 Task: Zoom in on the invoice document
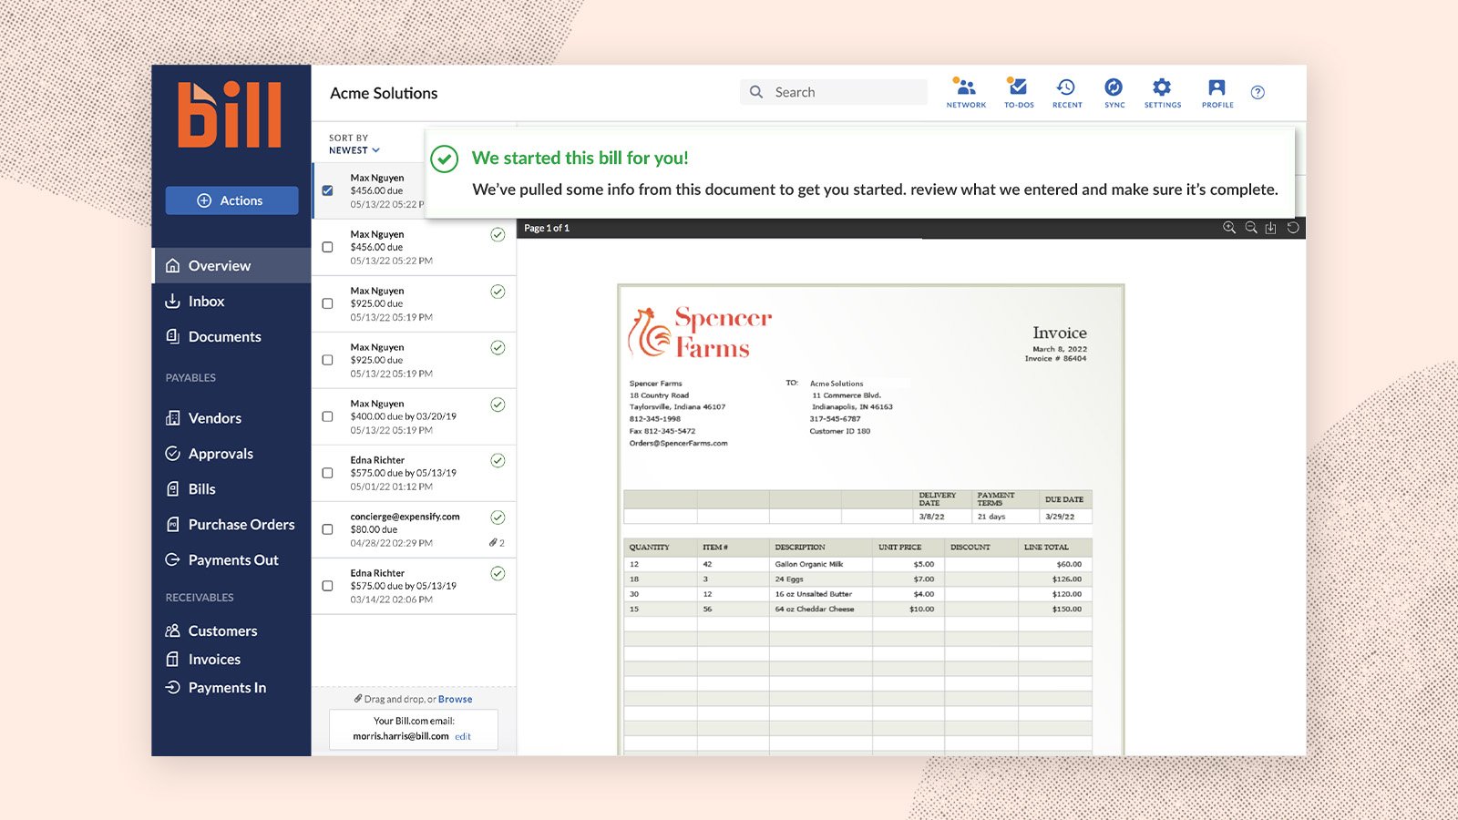(1229, 228)
